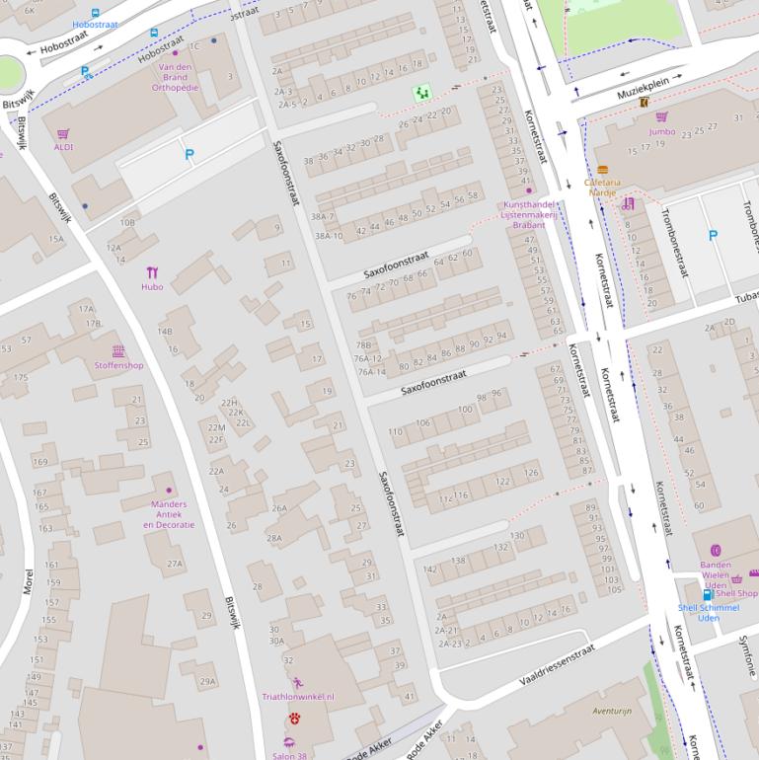Open the Hubo fork-and-knife marker
Viewport: 759px width, 760px height.
click(x=152, y=271)
